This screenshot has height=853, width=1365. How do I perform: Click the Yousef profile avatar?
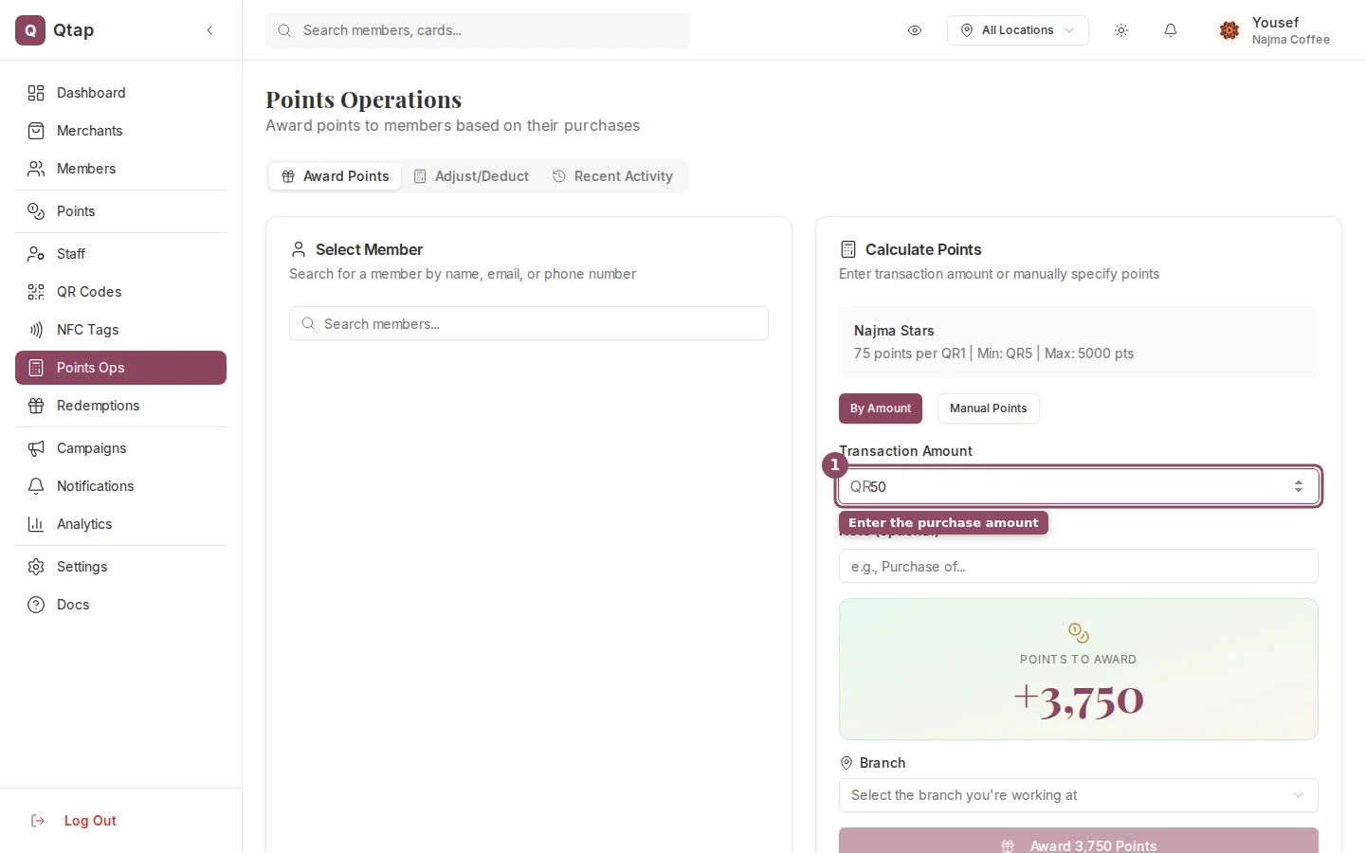coord(1229,30)
